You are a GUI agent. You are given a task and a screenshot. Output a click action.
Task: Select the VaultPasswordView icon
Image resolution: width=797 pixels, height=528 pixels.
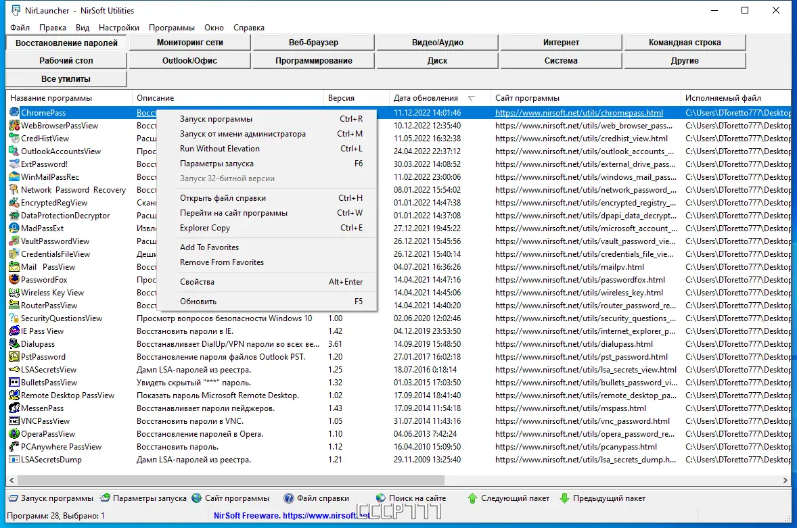14,241
